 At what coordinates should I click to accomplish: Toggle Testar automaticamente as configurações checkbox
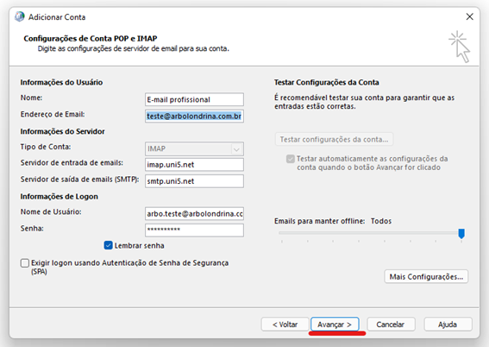pyautogui.click(x=291, y=159)
